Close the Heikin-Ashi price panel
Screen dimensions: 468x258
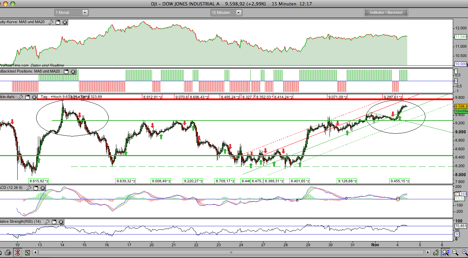35,97
